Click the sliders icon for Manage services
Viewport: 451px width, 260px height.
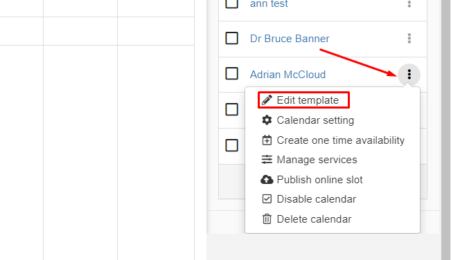pos(267,160)
